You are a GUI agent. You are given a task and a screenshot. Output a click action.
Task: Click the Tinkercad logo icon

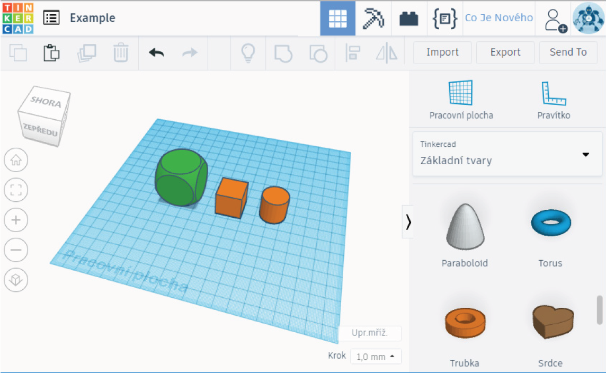(17, 18)
